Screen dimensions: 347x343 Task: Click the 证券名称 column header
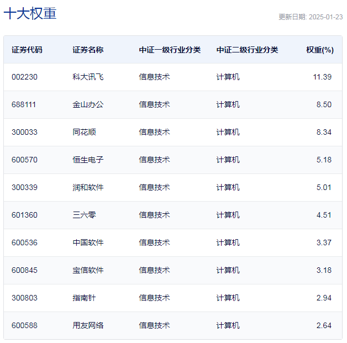click(x=88, y=50)
